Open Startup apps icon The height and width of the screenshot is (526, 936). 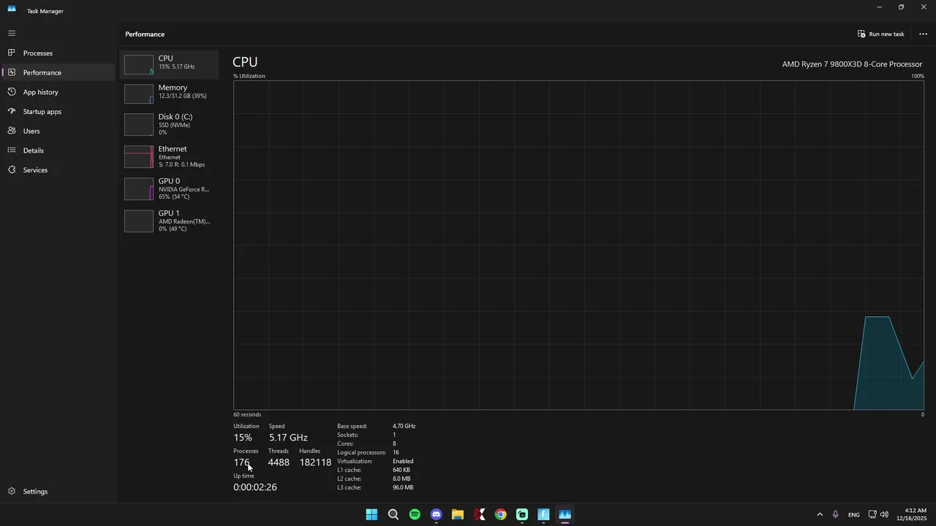tap(11, 112)
